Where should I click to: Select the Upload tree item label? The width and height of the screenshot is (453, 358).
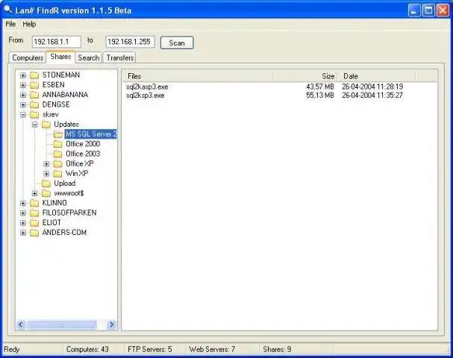[x=65, y=183]
